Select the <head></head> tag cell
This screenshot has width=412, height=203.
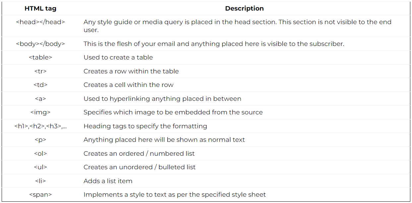coord(40,22)
